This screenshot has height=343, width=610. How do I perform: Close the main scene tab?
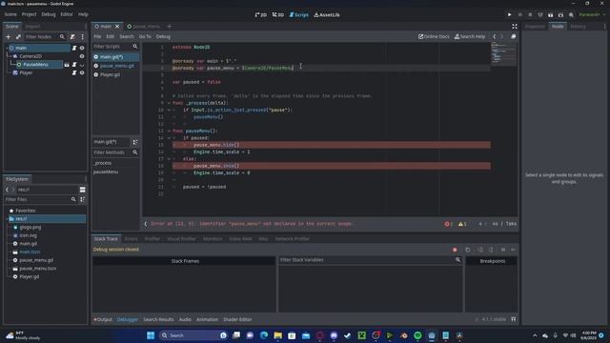click(x=116, y=27)
